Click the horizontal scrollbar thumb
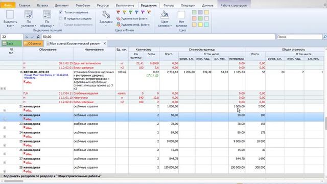Screen dimensions: 327x184 pos(14,181)
